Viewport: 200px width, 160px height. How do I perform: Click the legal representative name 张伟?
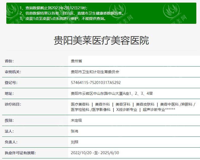click(75, 131)
